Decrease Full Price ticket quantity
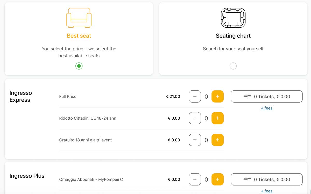The height and width of the screenshot is (194, 311). point(195,97)
